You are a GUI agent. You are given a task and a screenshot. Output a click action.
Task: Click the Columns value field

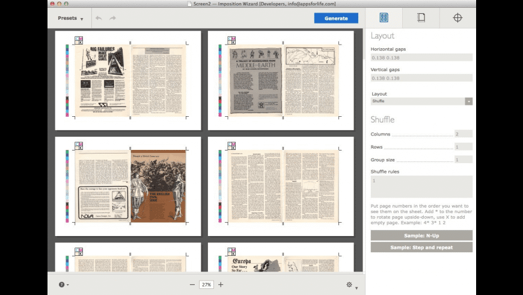click(463, 134)
